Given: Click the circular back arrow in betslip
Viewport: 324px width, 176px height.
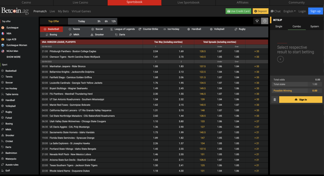Looking at the screenshot, I should pyautogui.click(x=280, y=60).
